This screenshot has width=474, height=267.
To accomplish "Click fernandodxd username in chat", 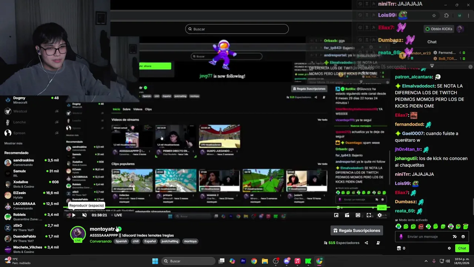I will click(x=409, y=125).
